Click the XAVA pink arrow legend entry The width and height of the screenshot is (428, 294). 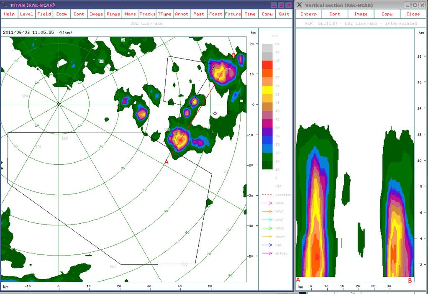coord(273,203)
